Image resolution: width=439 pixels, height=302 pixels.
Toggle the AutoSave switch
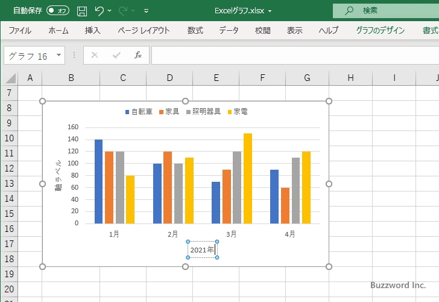[58, 11]
